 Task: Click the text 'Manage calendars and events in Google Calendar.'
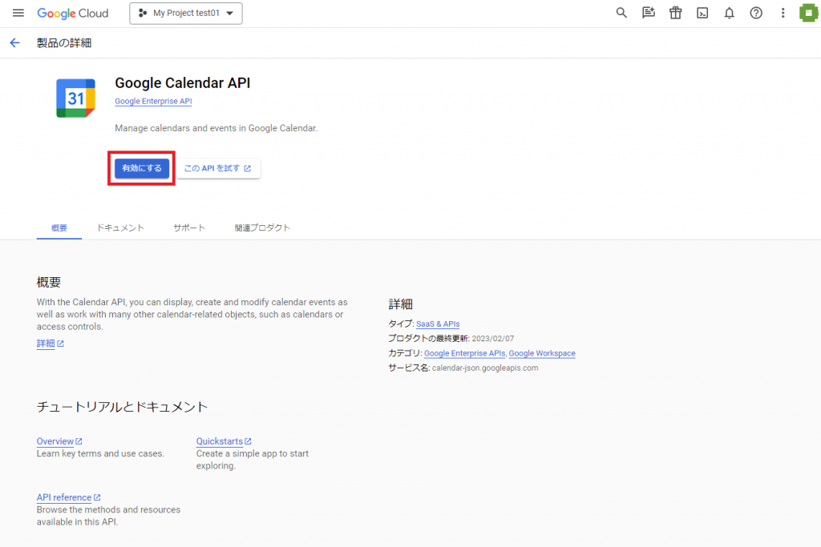(216, 128)
